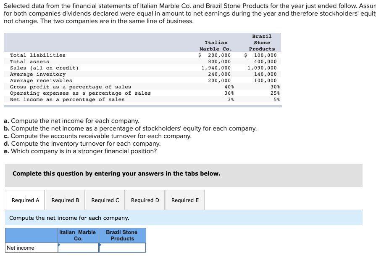This screenshot has height=256, width=376.
Task: Click question b about stockholders' equity percentage
Action: coord(130,128)
